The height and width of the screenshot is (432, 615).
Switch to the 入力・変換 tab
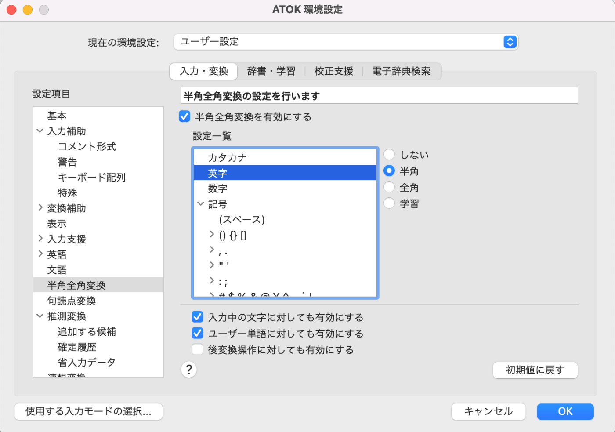click(x=204, y=71)
